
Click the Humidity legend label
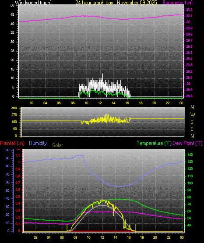[x=38, y=143]
